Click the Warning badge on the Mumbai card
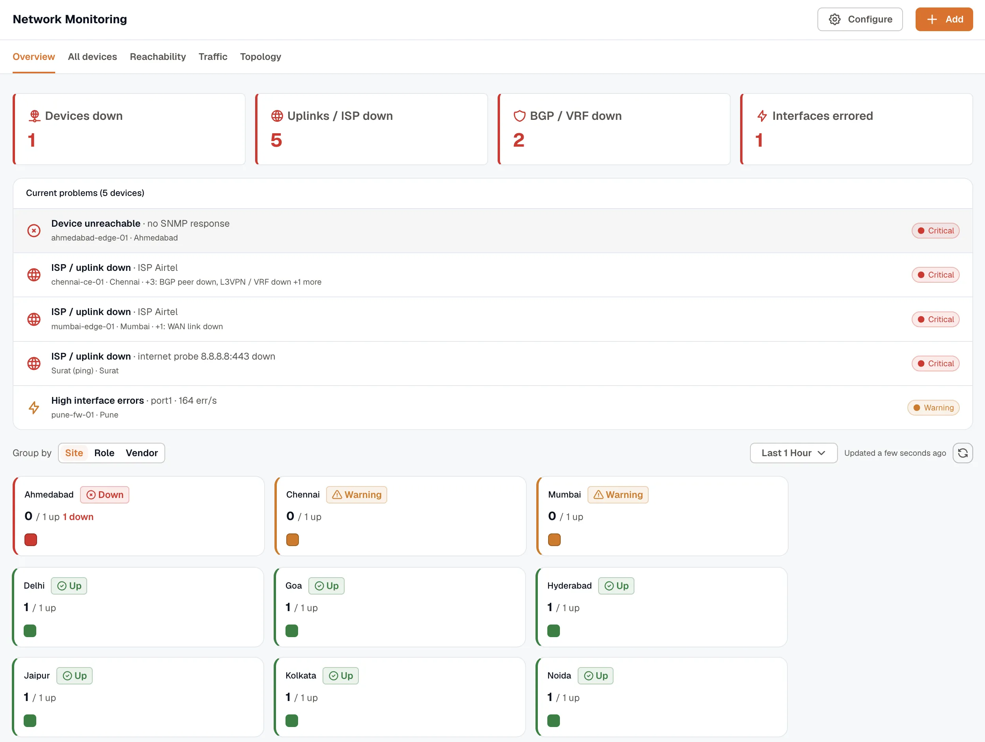This screenshot has width=985, height=742. (x=617, y=494)
